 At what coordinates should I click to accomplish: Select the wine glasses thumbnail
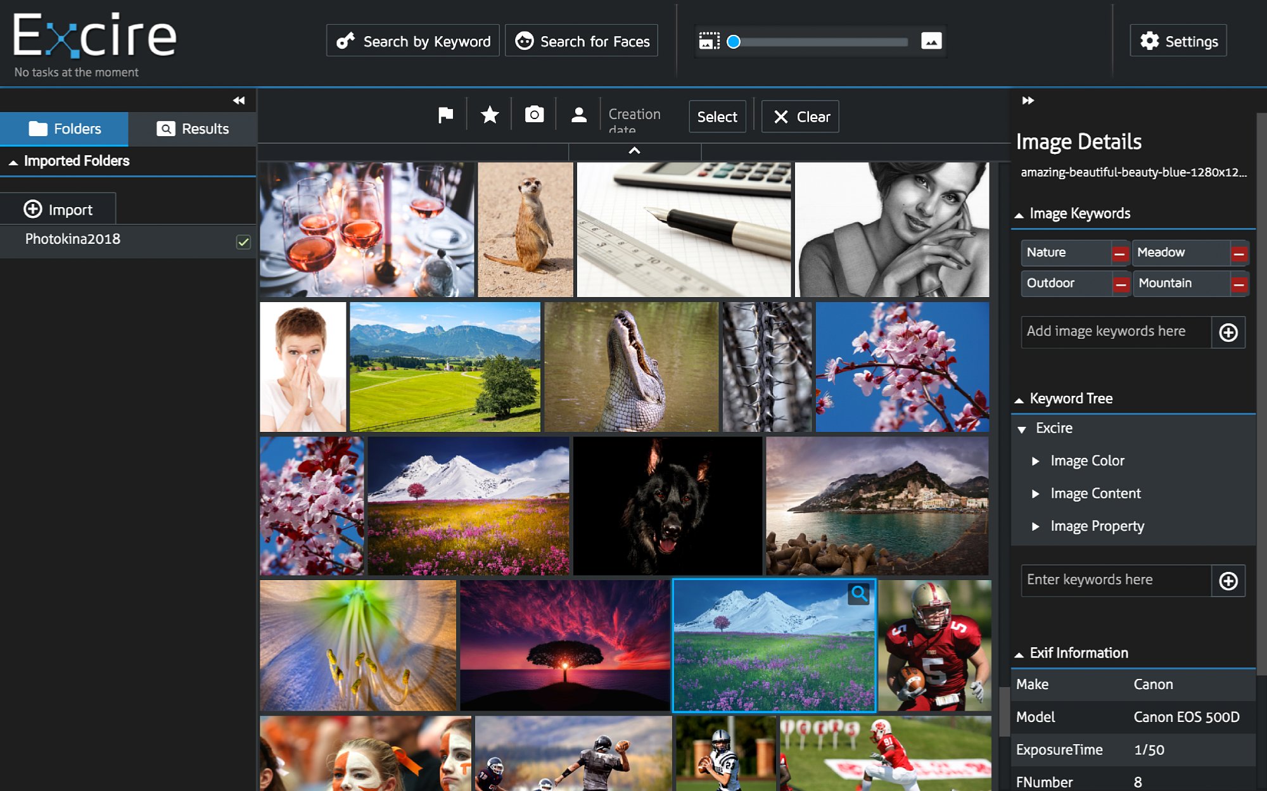click(x=367, y=229)
